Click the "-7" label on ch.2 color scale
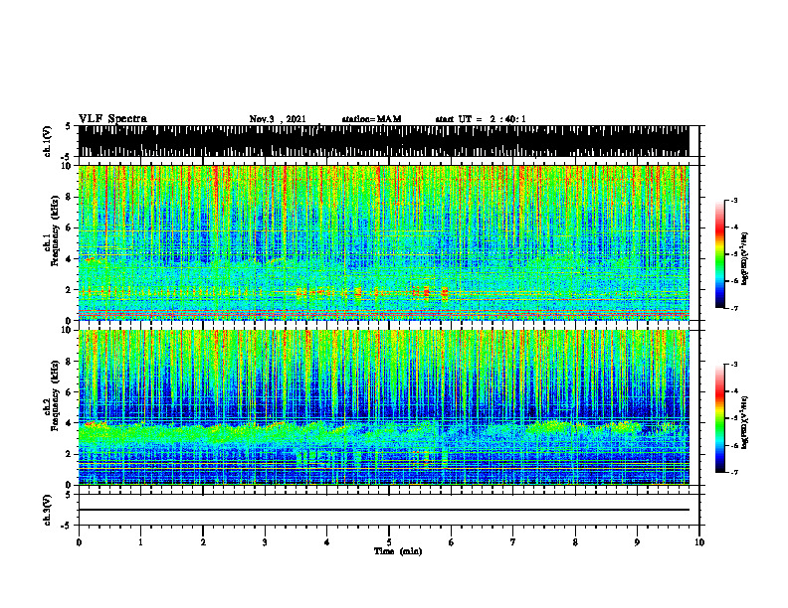This screenshot has height=608, width=788. pos(734,473)
